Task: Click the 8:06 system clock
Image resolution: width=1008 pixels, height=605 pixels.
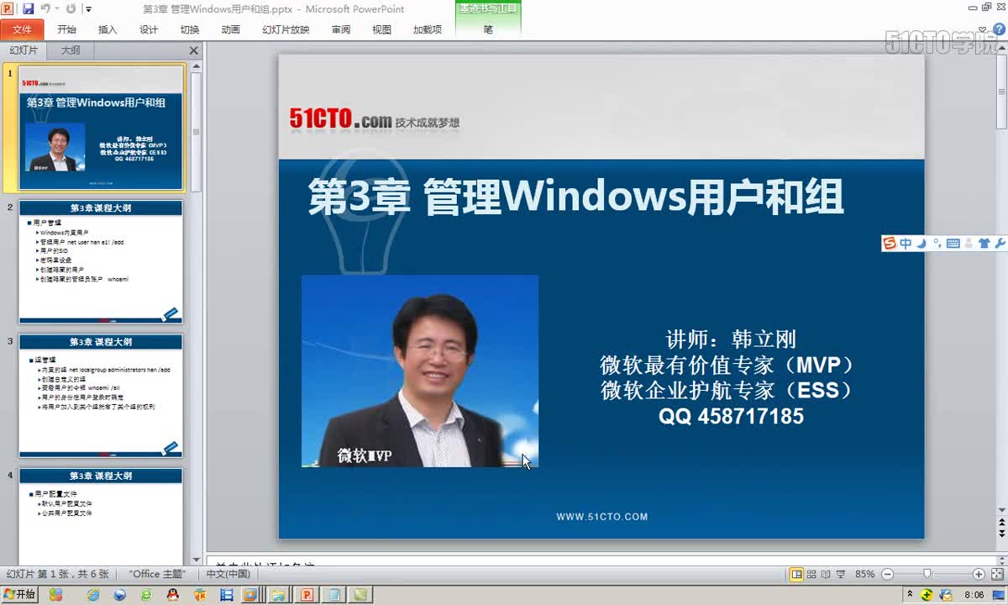Action: coord(974,595)
